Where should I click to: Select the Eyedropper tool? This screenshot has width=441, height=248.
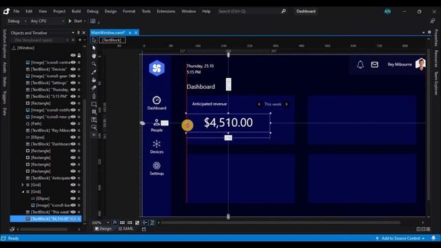[x=94, y=72]
